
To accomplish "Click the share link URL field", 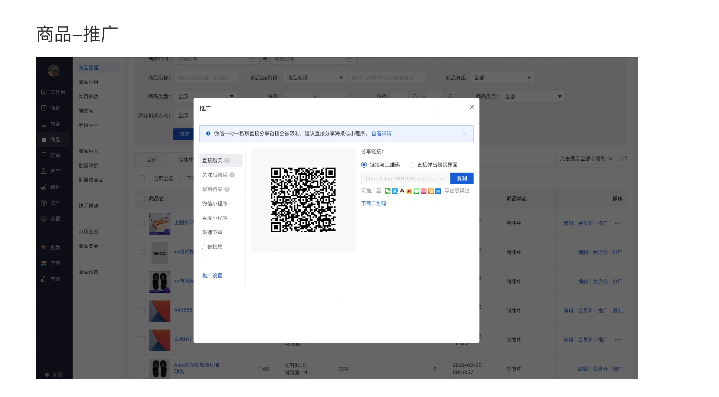I will (406, 178).
